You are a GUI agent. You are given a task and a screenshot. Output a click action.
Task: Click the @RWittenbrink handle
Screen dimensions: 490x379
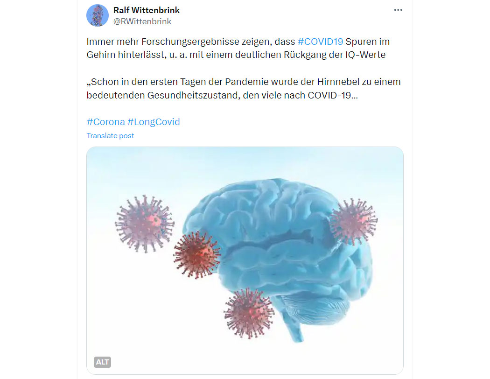pos(142,21)
